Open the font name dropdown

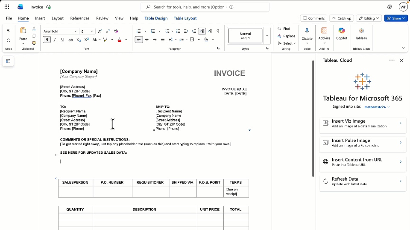coord(76,31)
